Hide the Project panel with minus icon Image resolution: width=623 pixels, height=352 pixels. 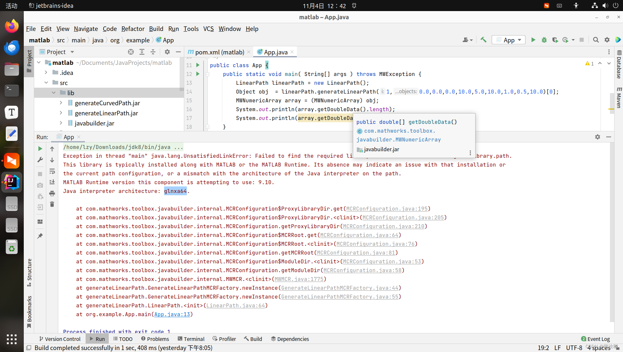pos(178,52)
